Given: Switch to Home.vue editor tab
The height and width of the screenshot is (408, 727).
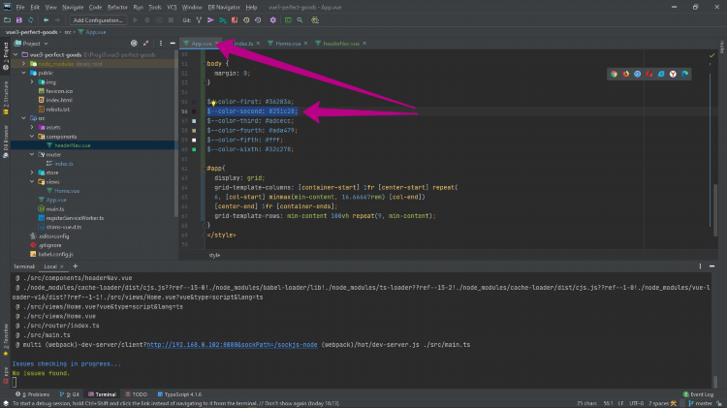Looking at the screenshot, I should 288,44.
